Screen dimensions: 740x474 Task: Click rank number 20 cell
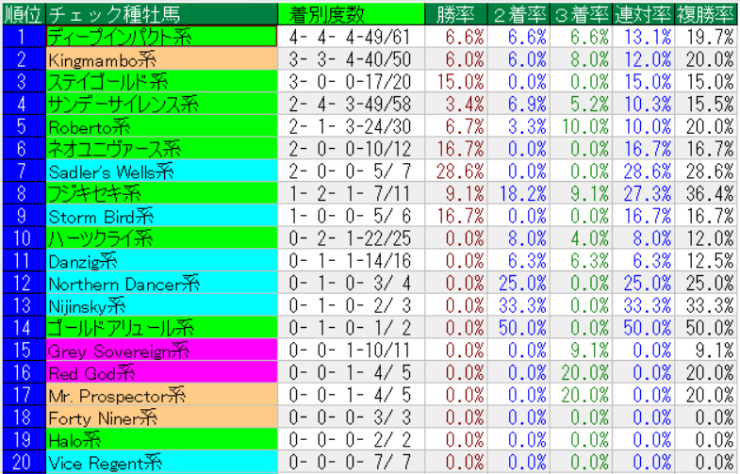click(23, 462)
